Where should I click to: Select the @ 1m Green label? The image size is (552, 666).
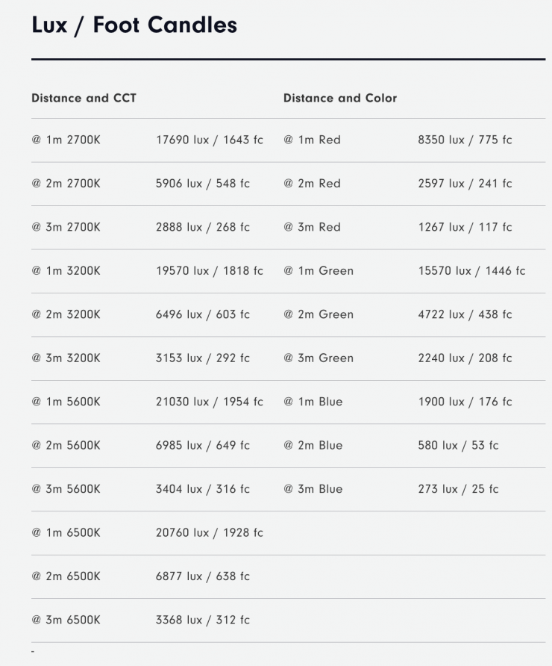[x=319, y=271]
